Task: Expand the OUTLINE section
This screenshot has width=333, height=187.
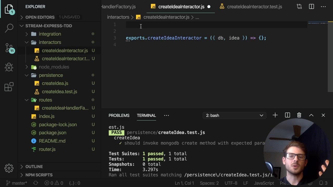Action: pyautogui.click(x=34, y=166)
